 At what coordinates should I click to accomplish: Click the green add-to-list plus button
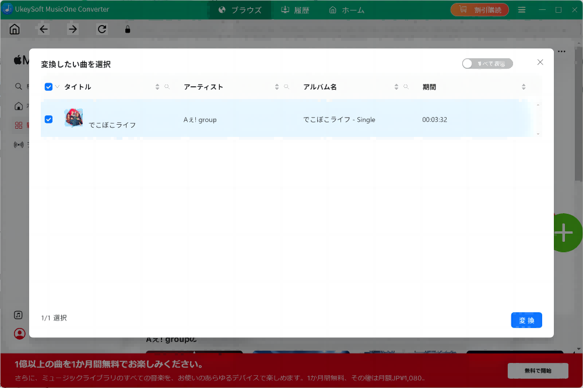pos(565,232)
